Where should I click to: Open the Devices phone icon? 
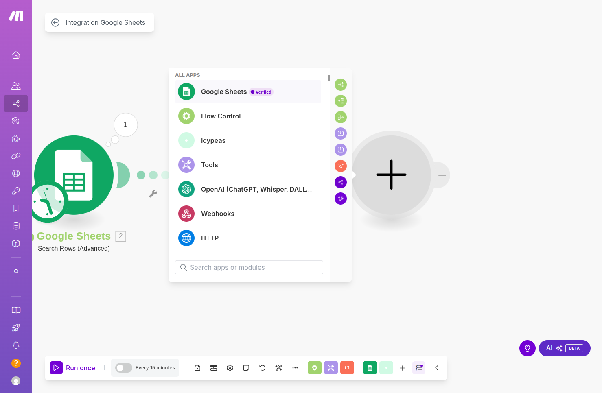pyautogui.click(x=16, y=208)
